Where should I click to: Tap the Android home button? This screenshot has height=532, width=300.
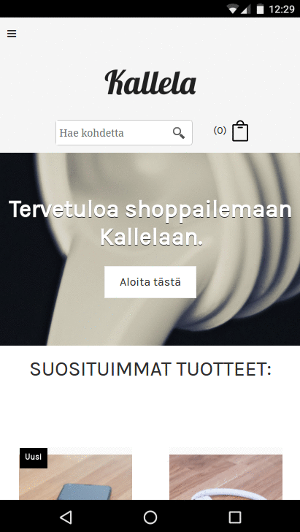(x=150, y=517)
